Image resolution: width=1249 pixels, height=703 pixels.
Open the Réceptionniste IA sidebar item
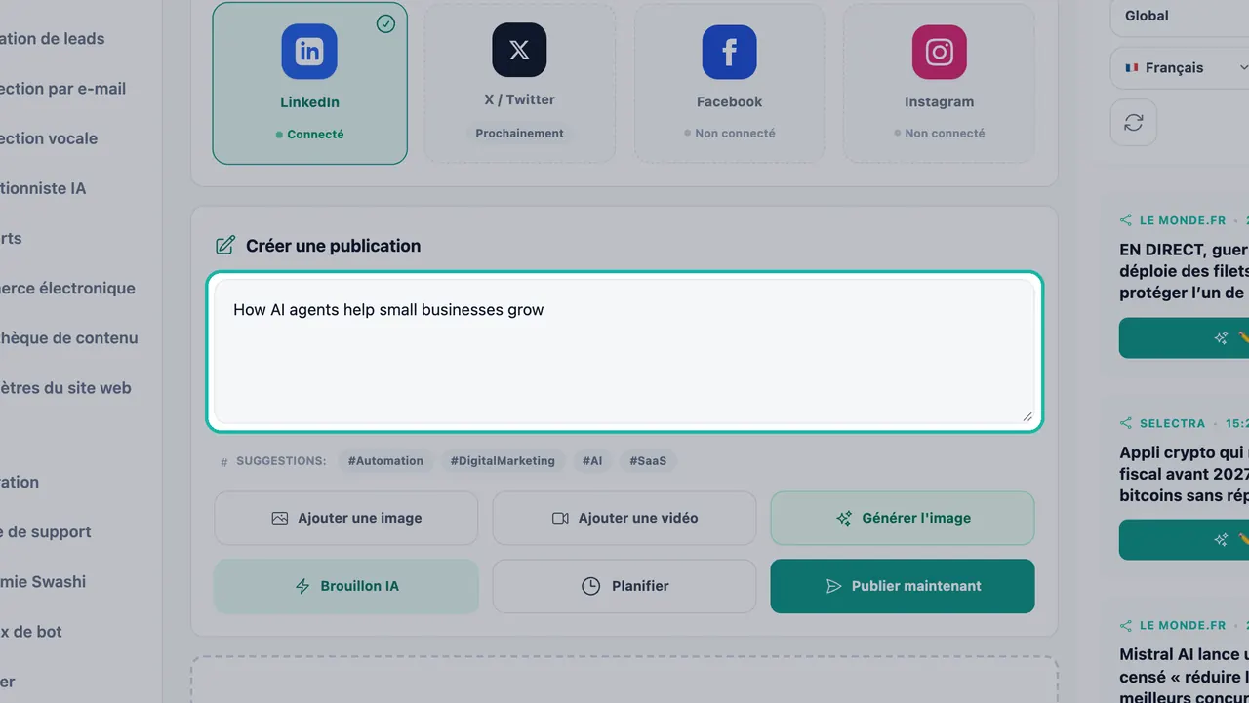tap(43, 188)
